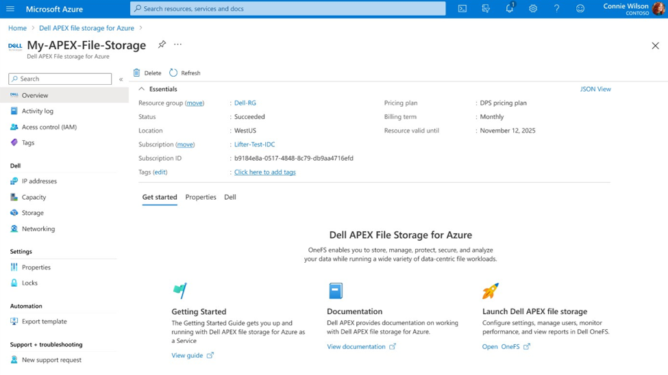Click the Getting Started flag icon
Image resolution: width=668 pixels, height=375 pixels.
tap(180, 291)
